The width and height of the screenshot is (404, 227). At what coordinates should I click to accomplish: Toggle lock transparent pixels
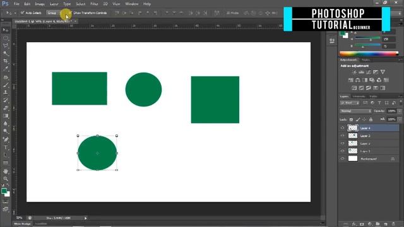click(351, 119)
